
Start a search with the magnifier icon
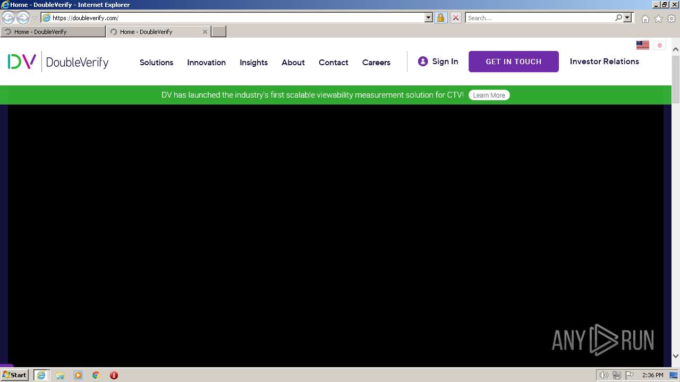click(x=618, y=18)
